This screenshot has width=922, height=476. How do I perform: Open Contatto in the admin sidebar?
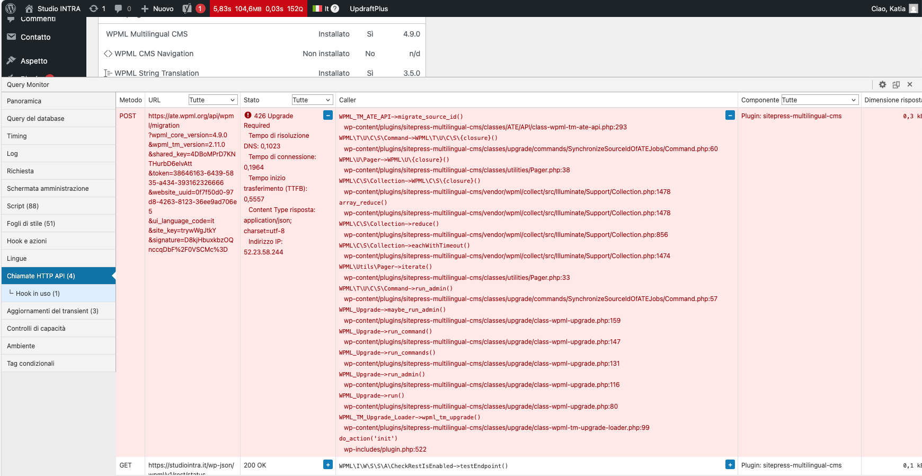pyautogui.click(x=36, y=37)
